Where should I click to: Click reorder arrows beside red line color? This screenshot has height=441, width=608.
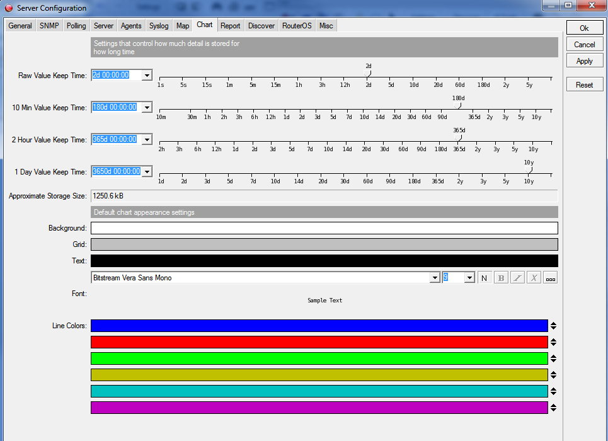(x=553, y=342)
